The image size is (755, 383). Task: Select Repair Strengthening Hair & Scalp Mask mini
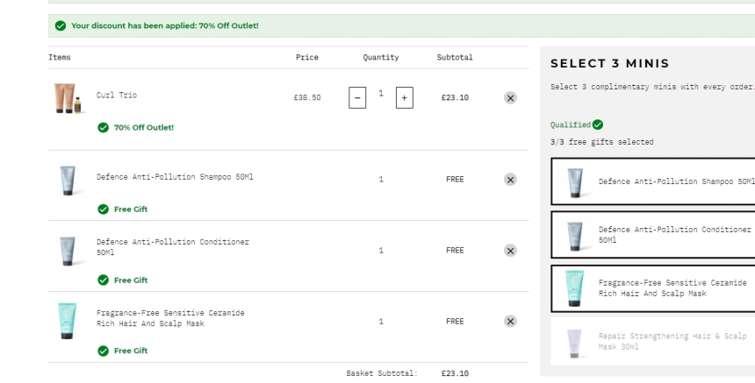tap(654, 341)
